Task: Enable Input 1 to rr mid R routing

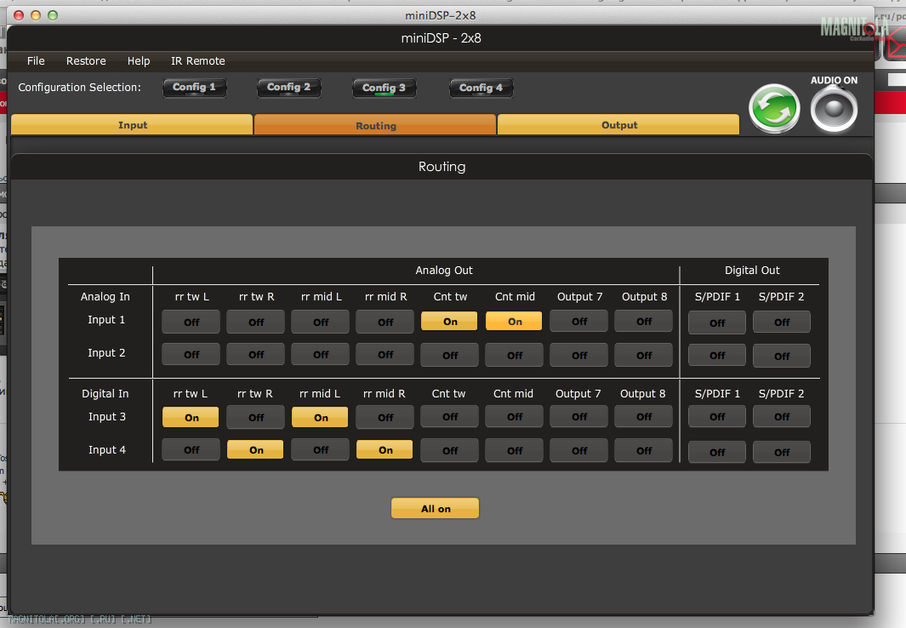Action: point(385,322)
